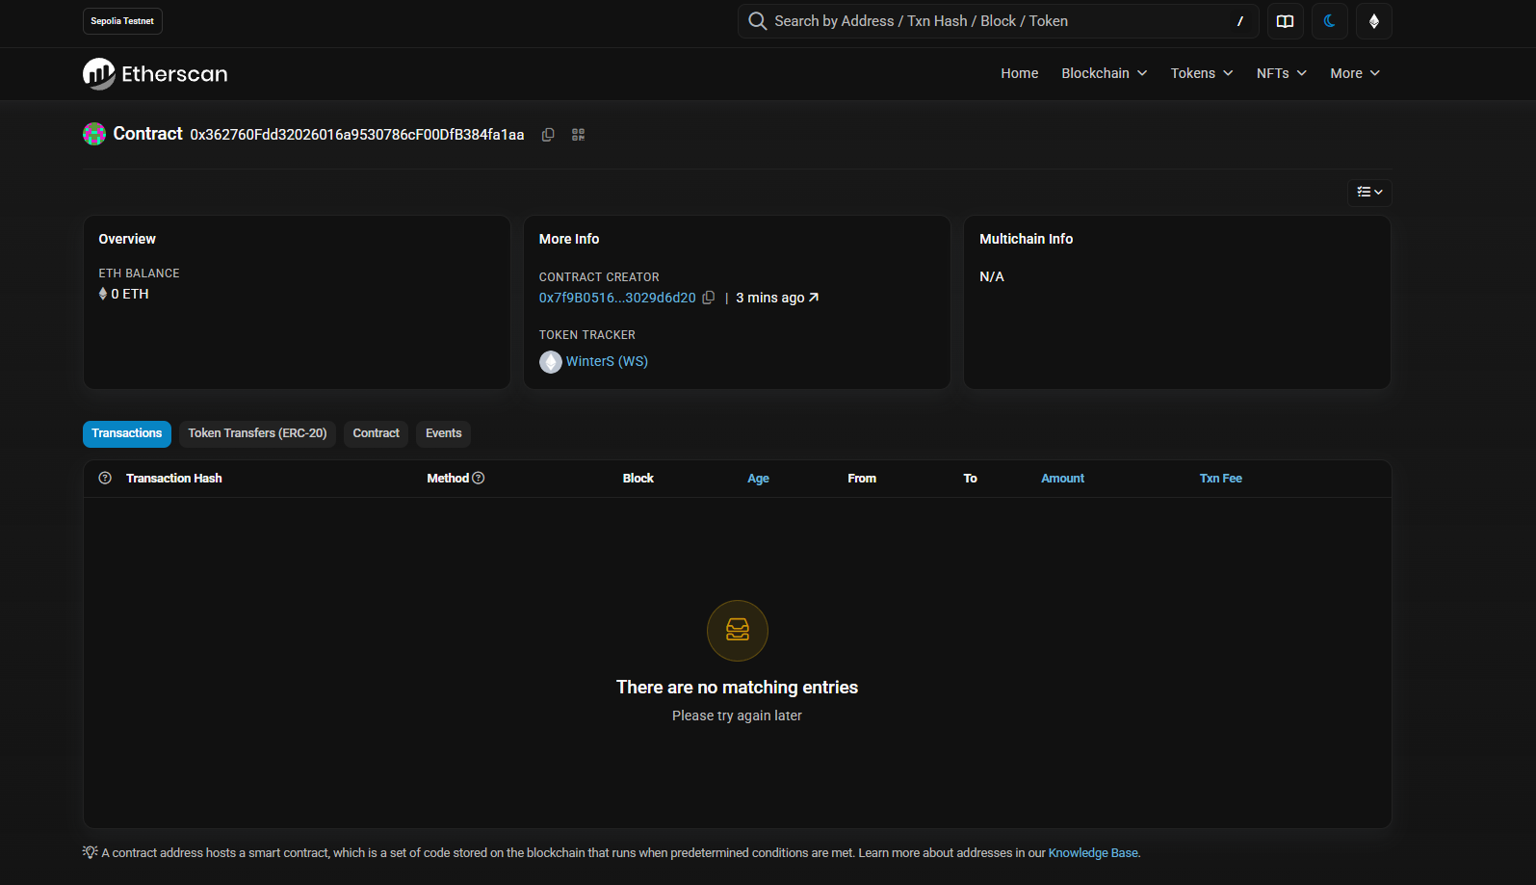This screenshot has height=885, width=1536.
Task: Expand the NFTs menu
Action: point(1282,74)
